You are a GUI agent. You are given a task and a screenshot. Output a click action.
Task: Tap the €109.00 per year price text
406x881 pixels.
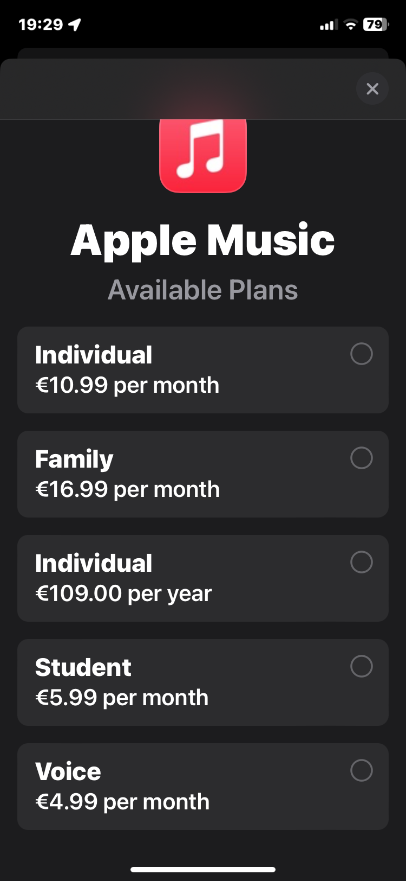pos(123,593)
